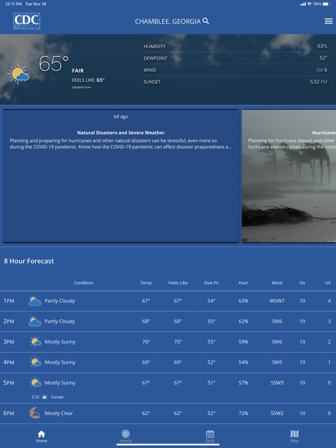Select the Home tab
This screenshot has width=336, height=448.
click(41, 436)
